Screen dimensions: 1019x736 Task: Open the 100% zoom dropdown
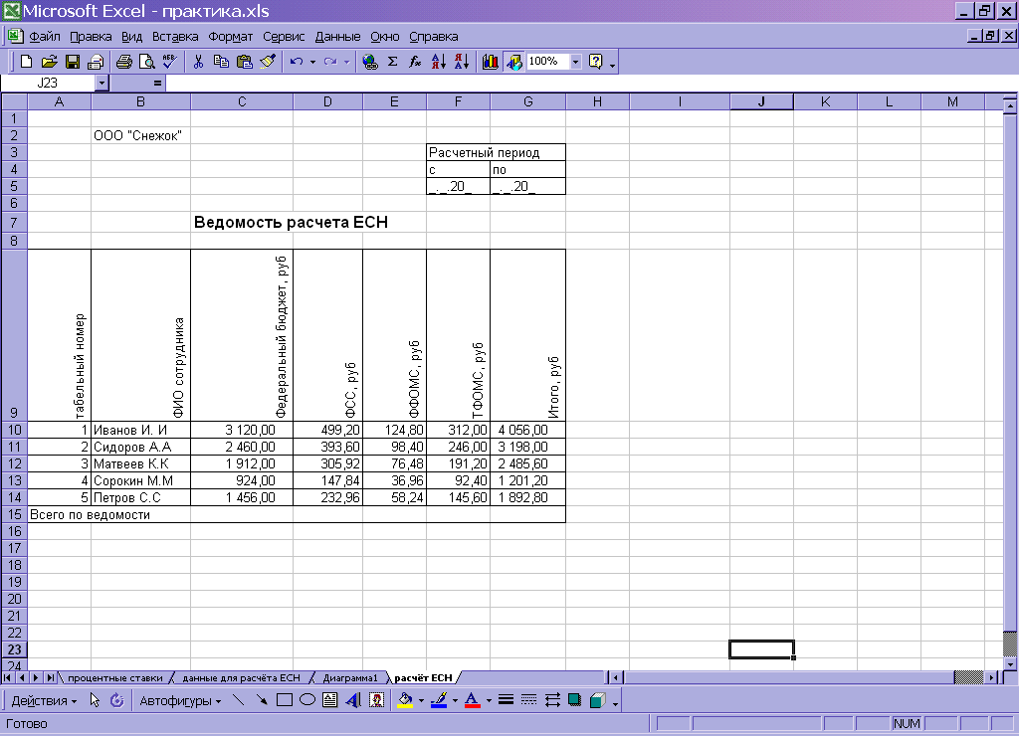[576, 62]
